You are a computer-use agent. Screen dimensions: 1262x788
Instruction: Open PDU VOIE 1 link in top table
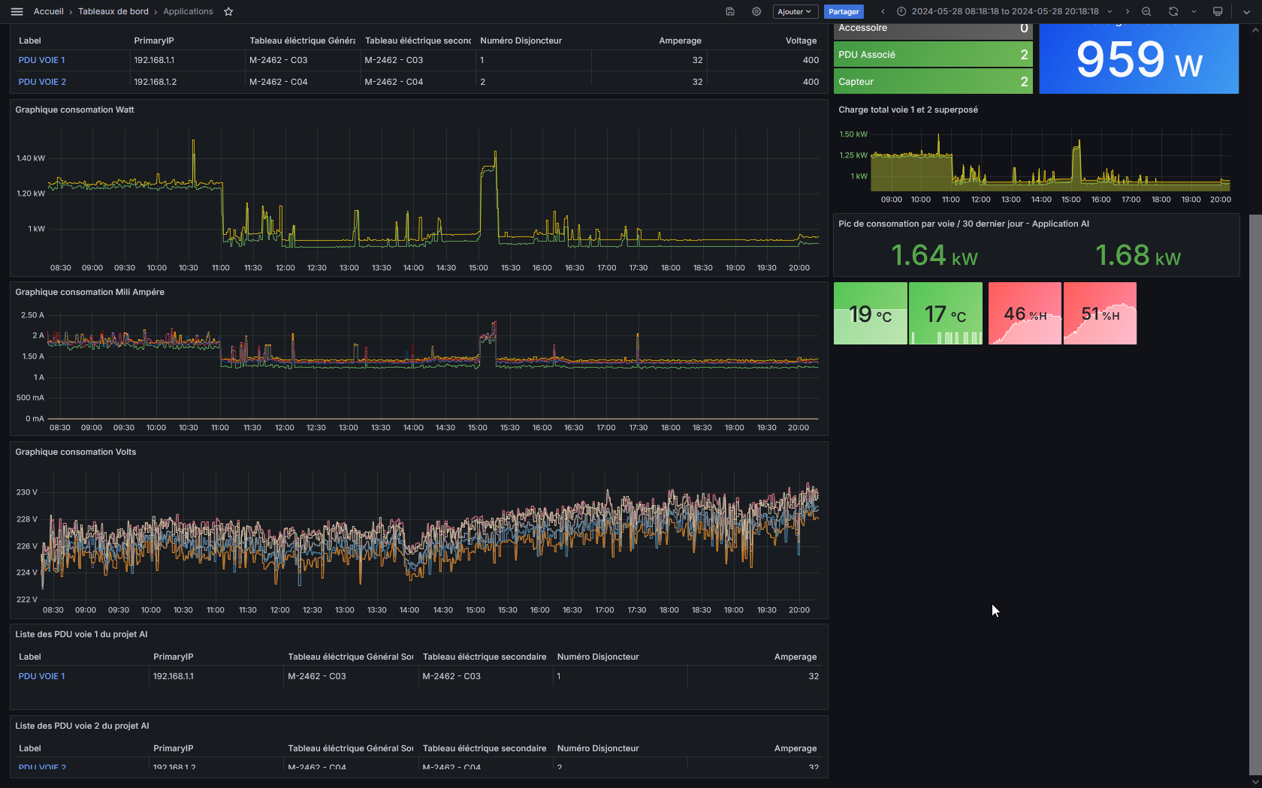point(41,60)
